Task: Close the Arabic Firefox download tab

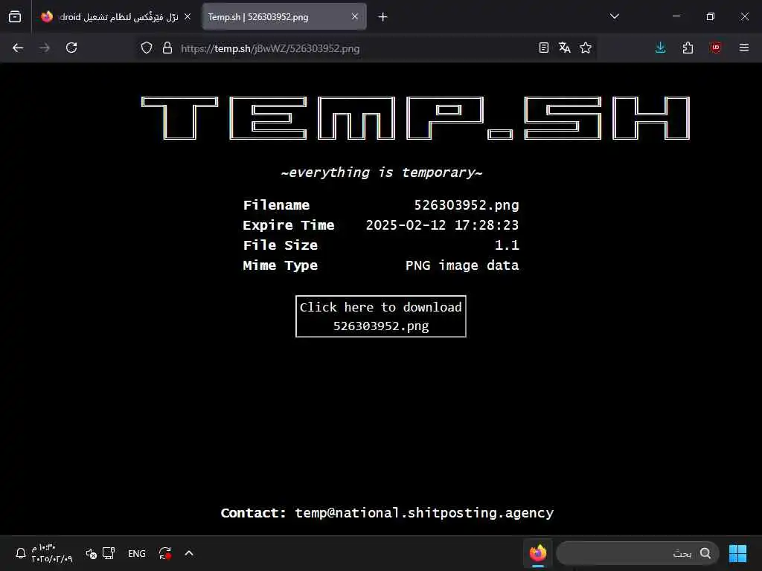Action: (188, 17)
